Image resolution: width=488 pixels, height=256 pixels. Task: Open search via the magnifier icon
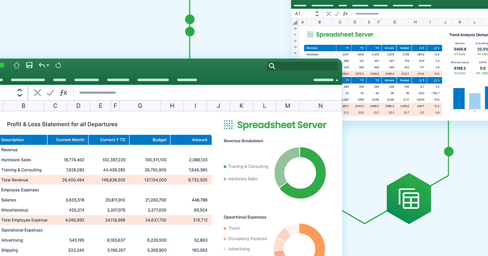point(272,65)
